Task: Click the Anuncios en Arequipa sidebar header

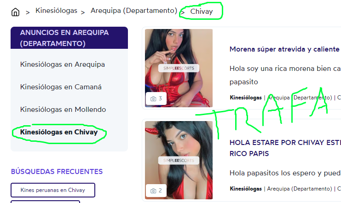Action: click(69, 38)
